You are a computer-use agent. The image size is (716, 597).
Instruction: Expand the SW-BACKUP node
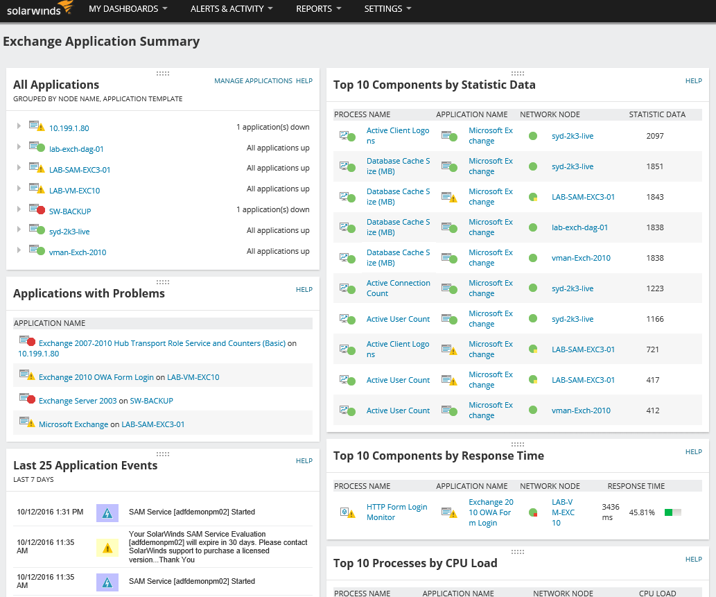(x=19, y=209)
